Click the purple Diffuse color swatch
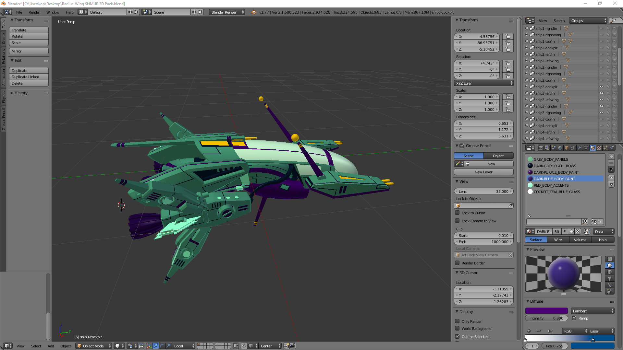This screenshot has height=350, width=623. tap(546, 311)
